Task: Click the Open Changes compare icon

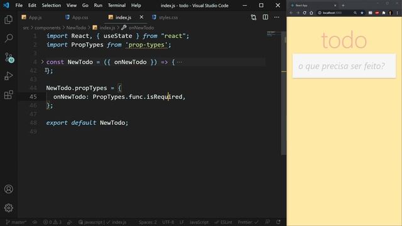Action: (x=254, y=17)
